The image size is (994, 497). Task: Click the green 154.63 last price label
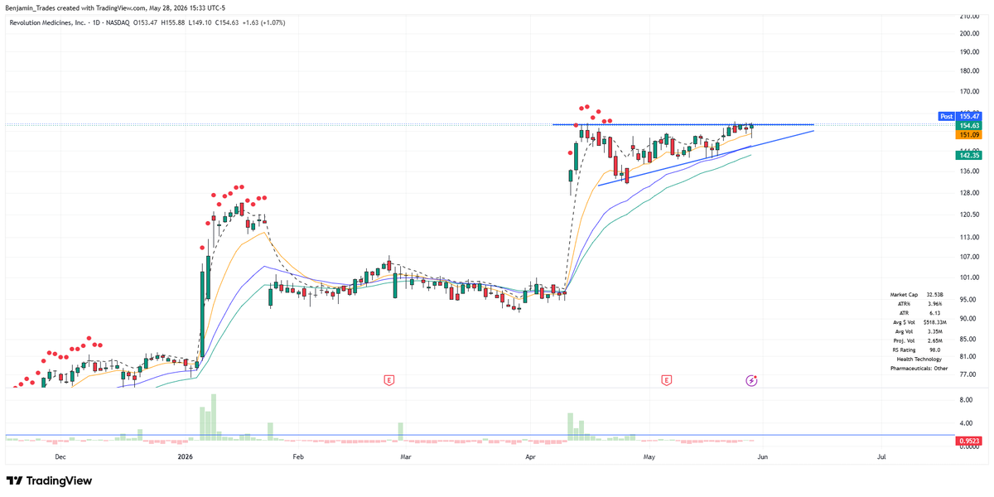click(969, 125)
